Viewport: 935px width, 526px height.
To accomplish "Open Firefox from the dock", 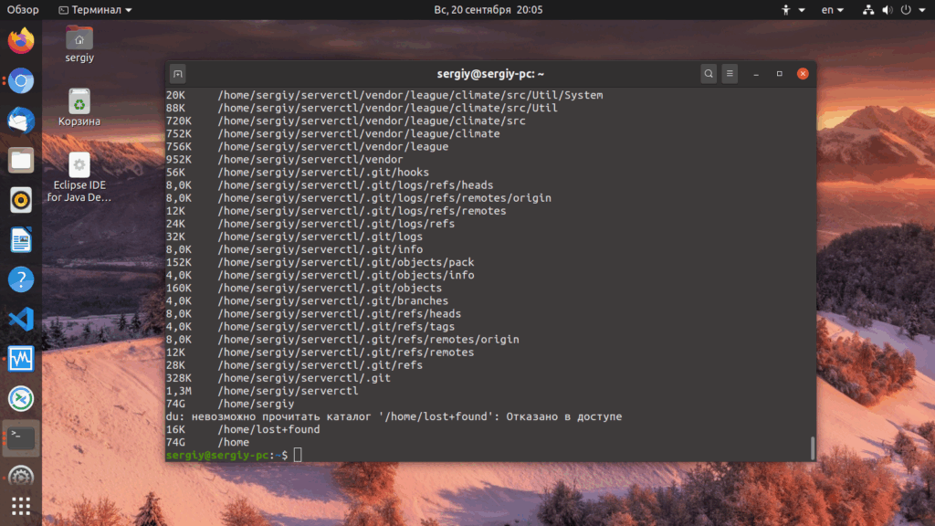I will (21, 40).
